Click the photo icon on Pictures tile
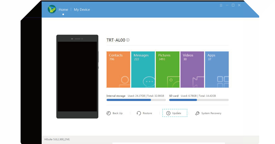This screenshot has height=144, width=275. pos(173,82)
